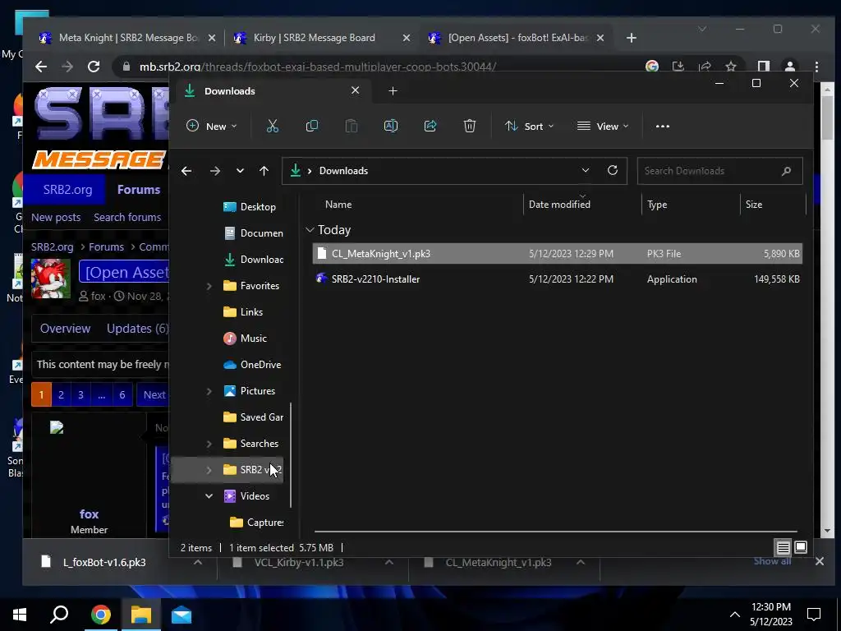The width and height of the screenshot is (841, 631).
Task: Click the fox member username
Action: pos(89,514)
